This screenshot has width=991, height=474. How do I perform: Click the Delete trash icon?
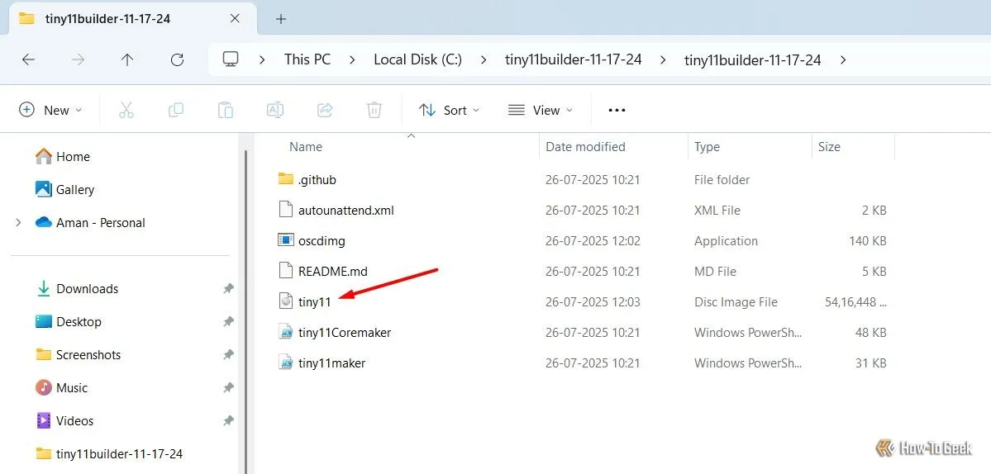pyautogui.click(x=374, y=110)
